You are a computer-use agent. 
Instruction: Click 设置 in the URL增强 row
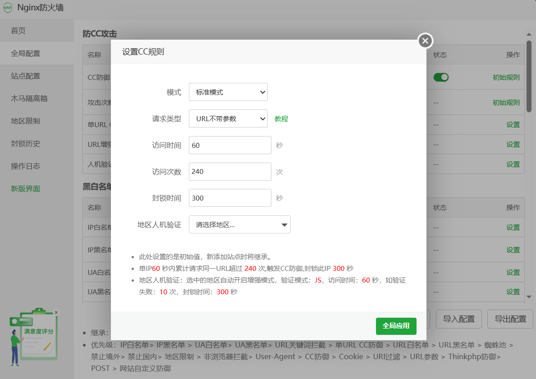coord(513,145)
